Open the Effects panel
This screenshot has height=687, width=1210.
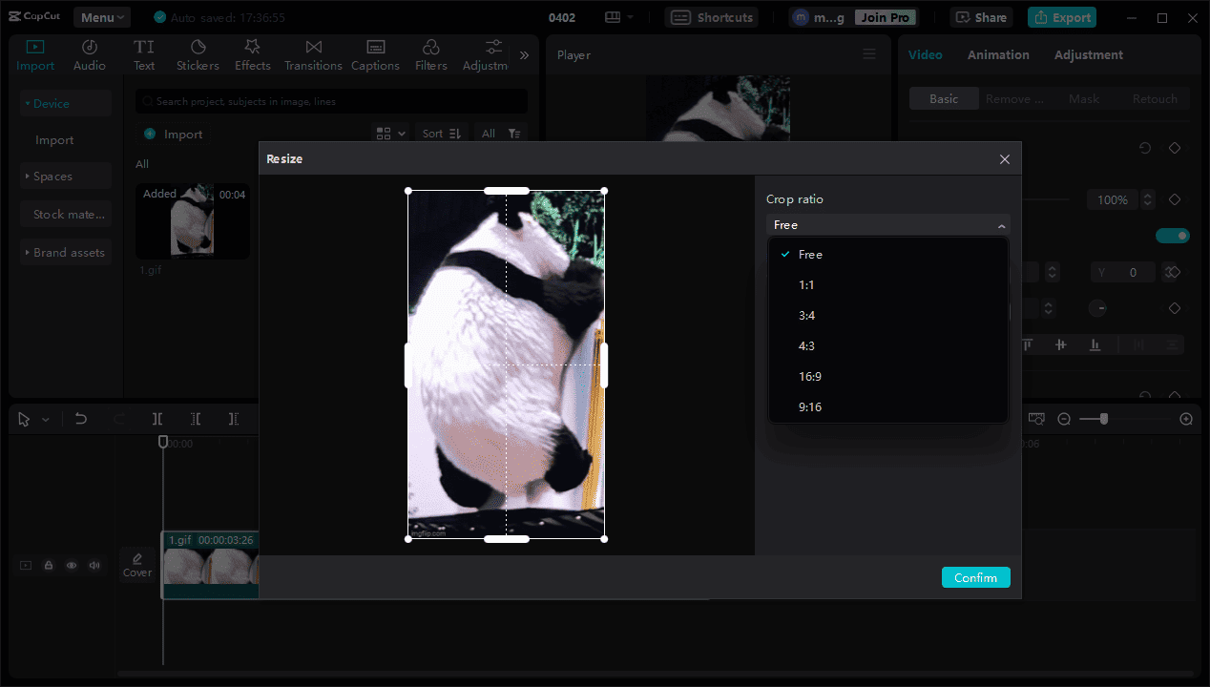tap(252, 53)
